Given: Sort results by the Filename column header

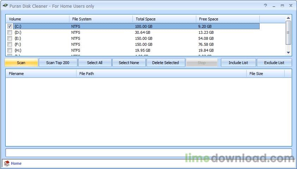Looking at the screenshot, I should [x=41, y=74].
